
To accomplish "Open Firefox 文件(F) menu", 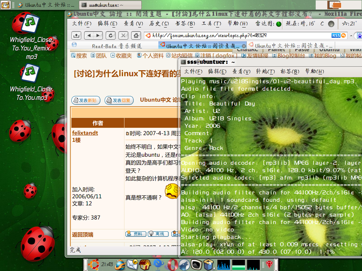I will tap(82, 24).
